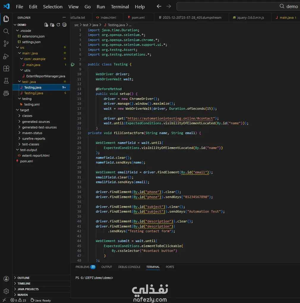300x303 pixels.
Task: Open the Edit menu
Action: tap(33, 7)
